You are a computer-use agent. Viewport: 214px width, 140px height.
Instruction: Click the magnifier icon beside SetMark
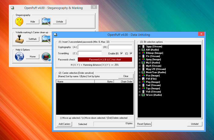pyautogui.click(x=46, y=39)
